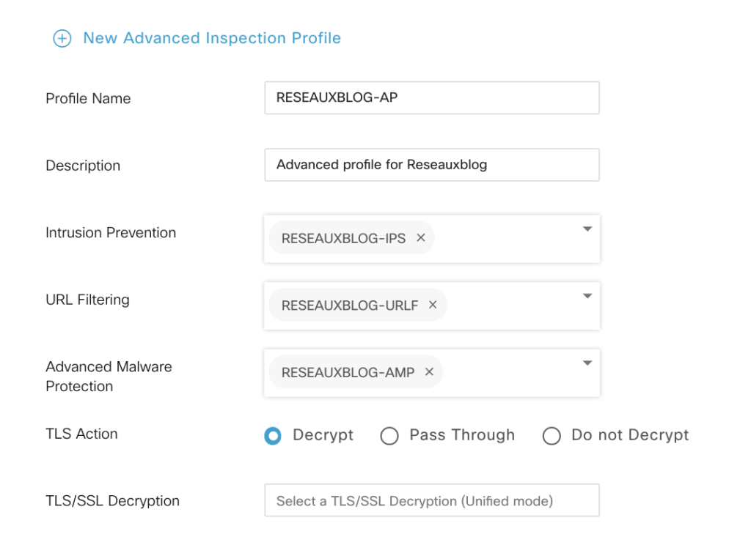Remove the RESEAUXBLOG-URLF tag with its x
Viewport: 751px width, 556px height.
(433, 305)
